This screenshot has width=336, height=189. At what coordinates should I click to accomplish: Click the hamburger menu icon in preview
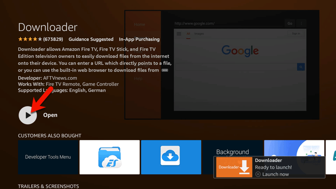click(x=179, y=34)
